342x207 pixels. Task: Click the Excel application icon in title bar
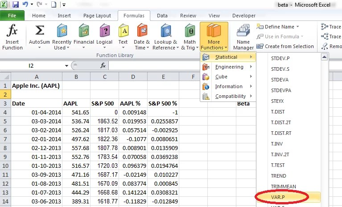tap(4, 4)
